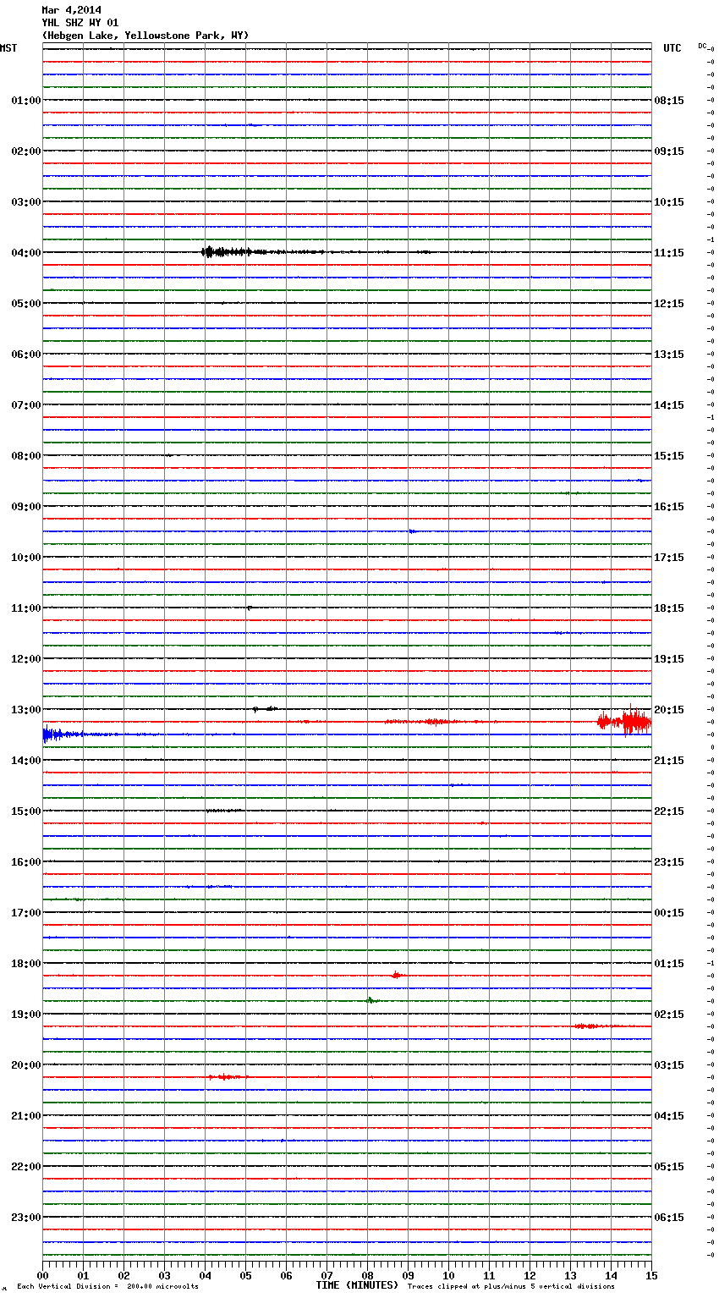Click the 02:00 MST time label
Viewport: 719px width, 1298px height.
pos(26,151)
